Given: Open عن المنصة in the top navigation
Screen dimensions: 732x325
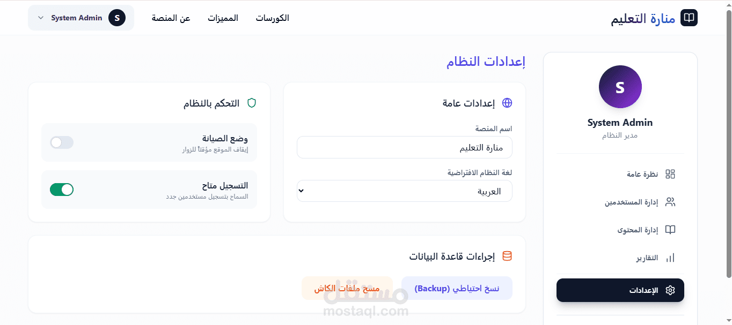Looking at the screenshot, I should (171, 18).
